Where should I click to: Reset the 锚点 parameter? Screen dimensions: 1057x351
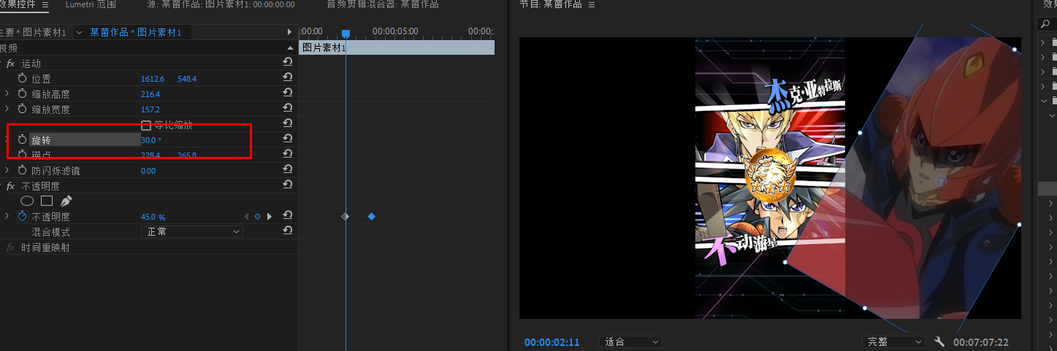(x=288, y=155)
